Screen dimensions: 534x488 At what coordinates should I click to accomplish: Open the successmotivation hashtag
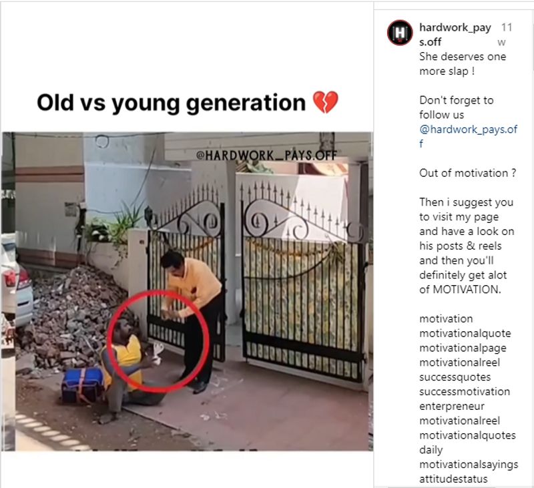(465, 392)
